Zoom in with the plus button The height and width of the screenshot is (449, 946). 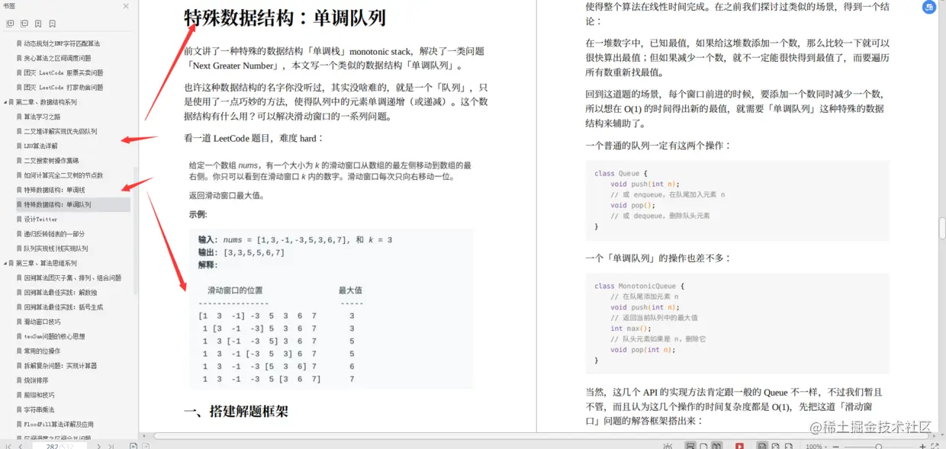point(922,446)
